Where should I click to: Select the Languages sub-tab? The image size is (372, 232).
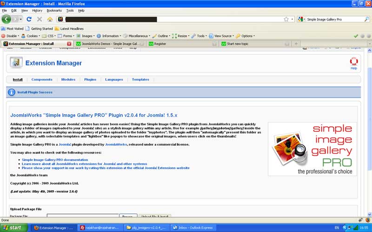114,79
